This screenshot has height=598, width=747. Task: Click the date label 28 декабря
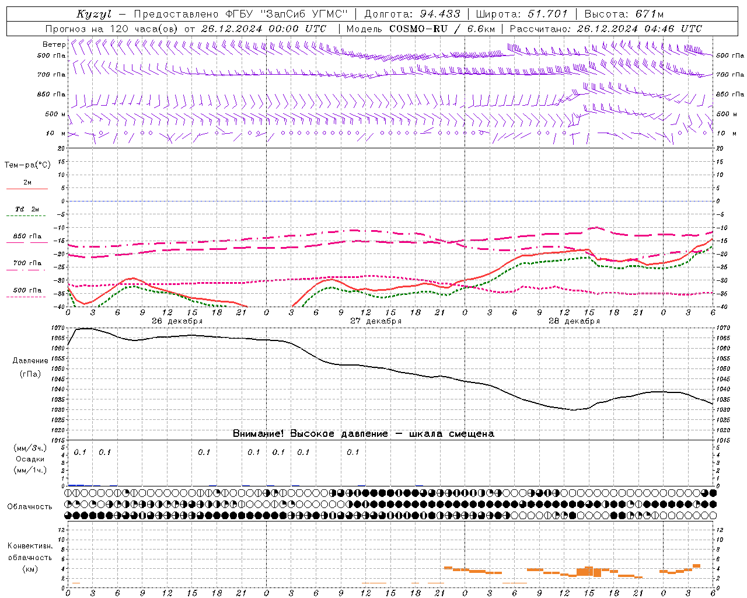[x=574, y=321]
